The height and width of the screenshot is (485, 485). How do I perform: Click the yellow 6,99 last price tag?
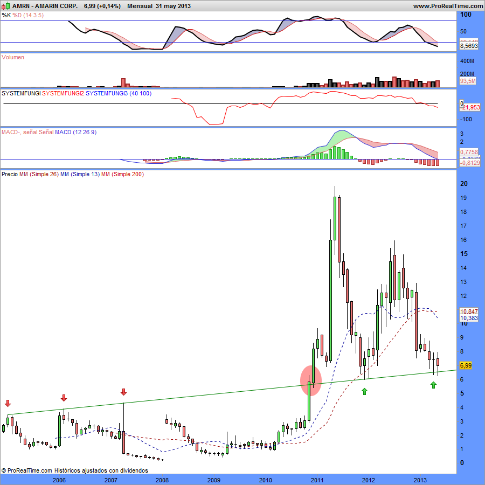(466, 365)
